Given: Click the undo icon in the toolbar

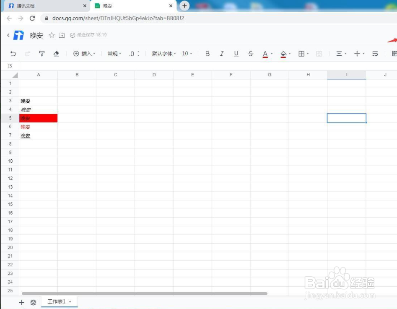Looking at the screenshot, I should point(13,54).
